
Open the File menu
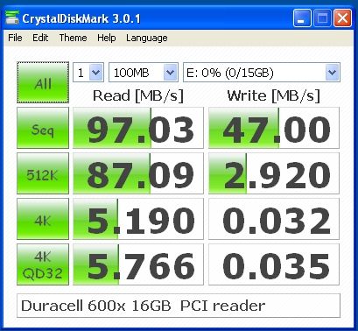(x=15, y=38)
